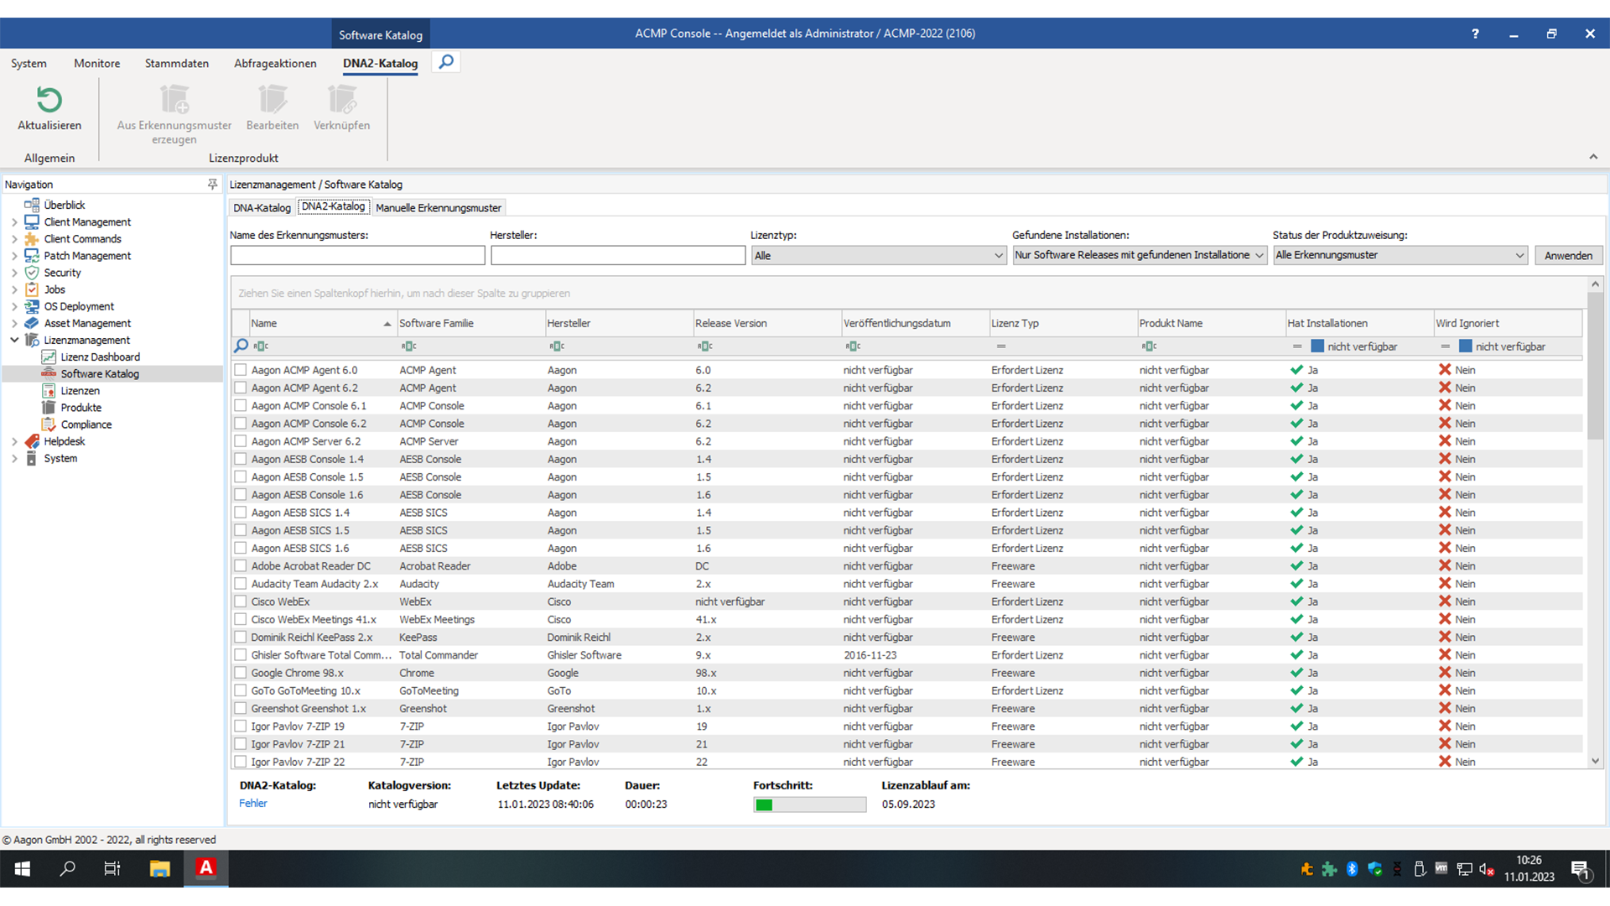
Task: Pin the Navigation panel
Action: coord(212,185)
